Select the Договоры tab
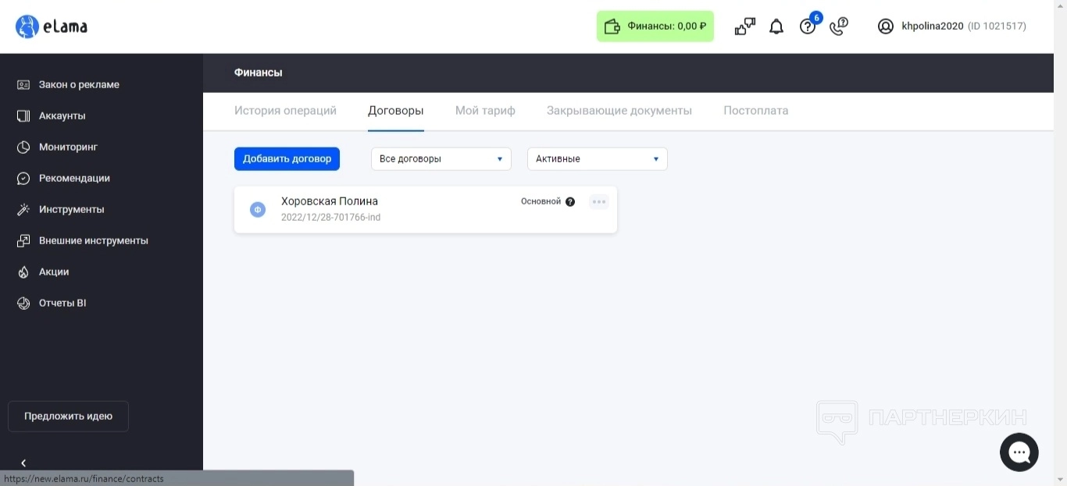Image resolution: width=1067 pixels, height=486 pixels. point(396,111)
